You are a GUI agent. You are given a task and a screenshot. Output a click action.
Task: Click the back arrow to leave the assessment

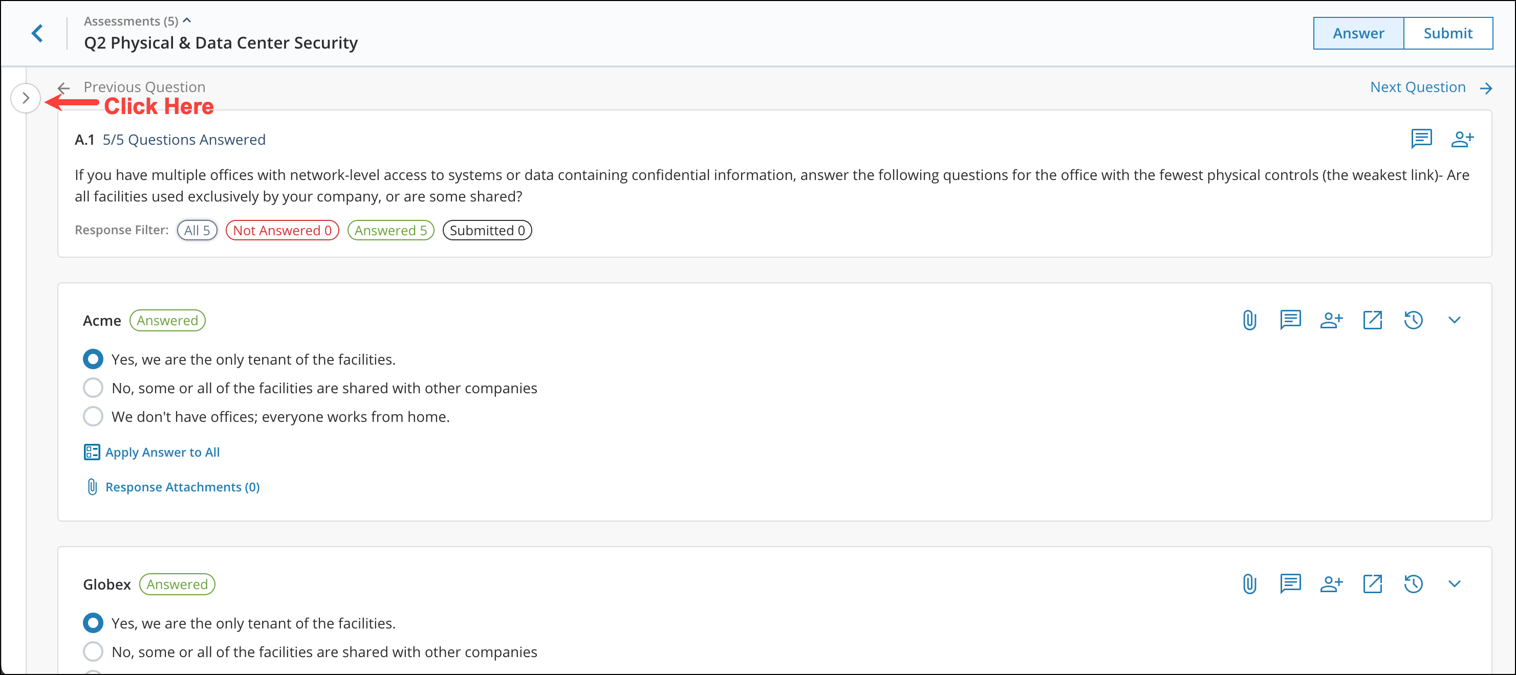point(37,33)
